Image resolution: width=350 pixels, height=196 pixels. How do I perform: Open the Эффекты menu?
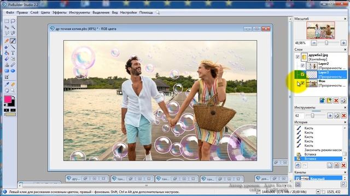pos(60,13)
